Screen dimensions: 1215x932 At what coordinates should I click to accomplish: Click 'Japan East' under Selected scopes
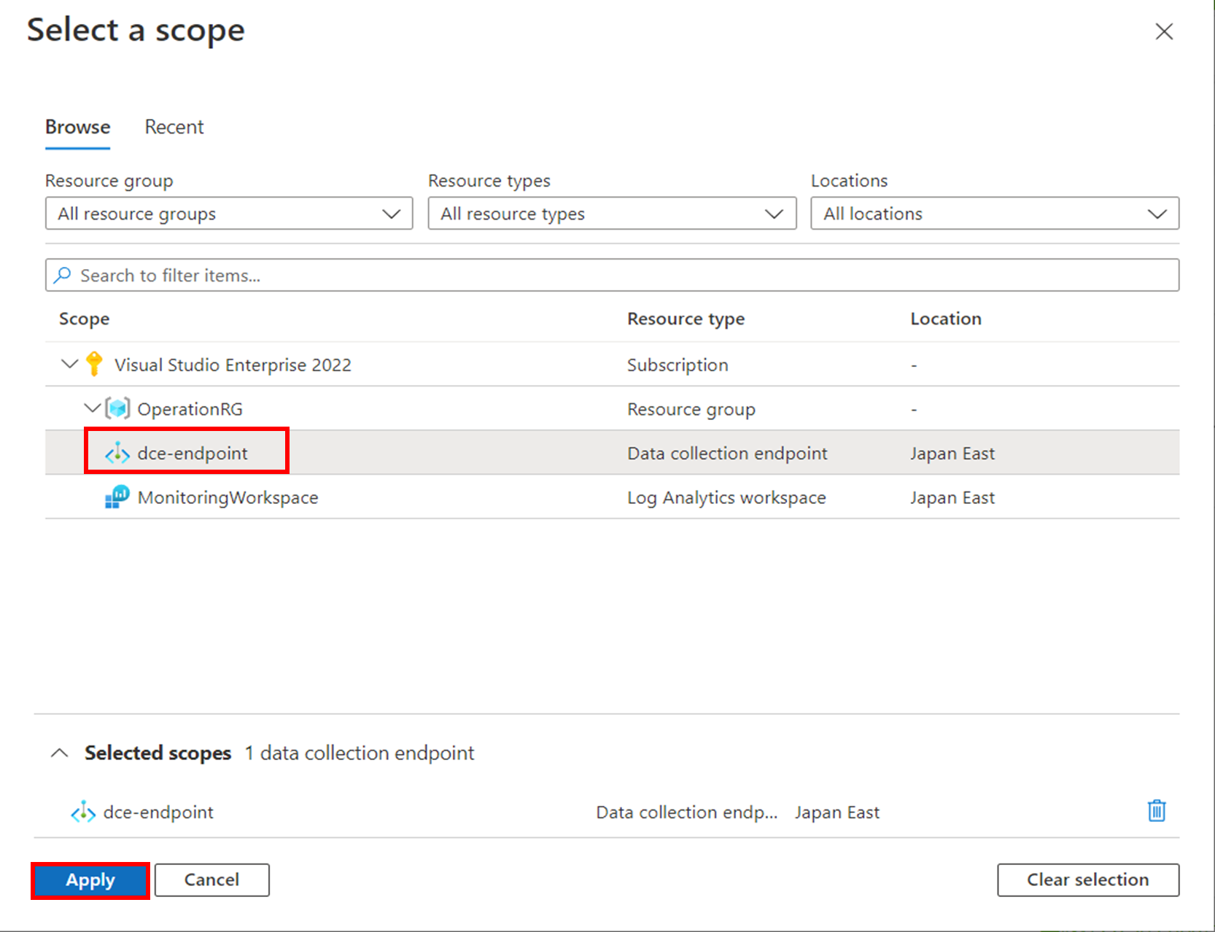[837, 812]
